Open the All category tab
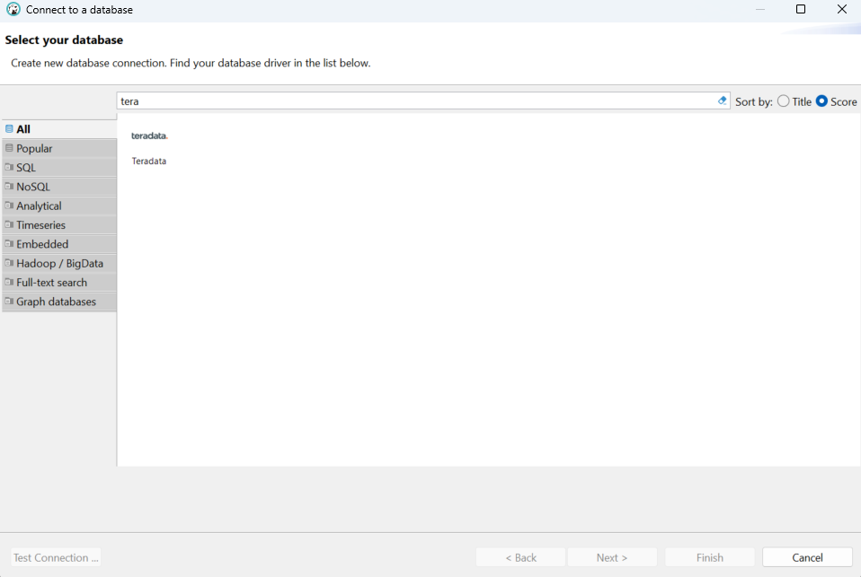This screenshot has height=577, width=861. coord(58,129)
